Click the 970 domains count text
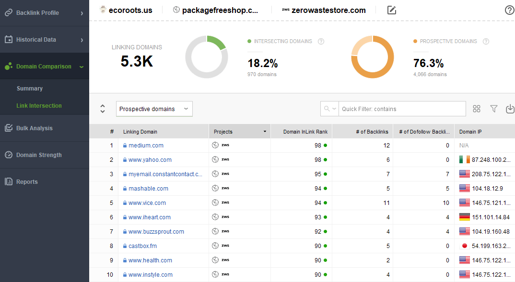 click(262, 74)
